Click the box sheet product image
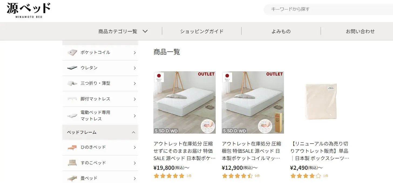This screenshot has height=183, width=393. 321,102
